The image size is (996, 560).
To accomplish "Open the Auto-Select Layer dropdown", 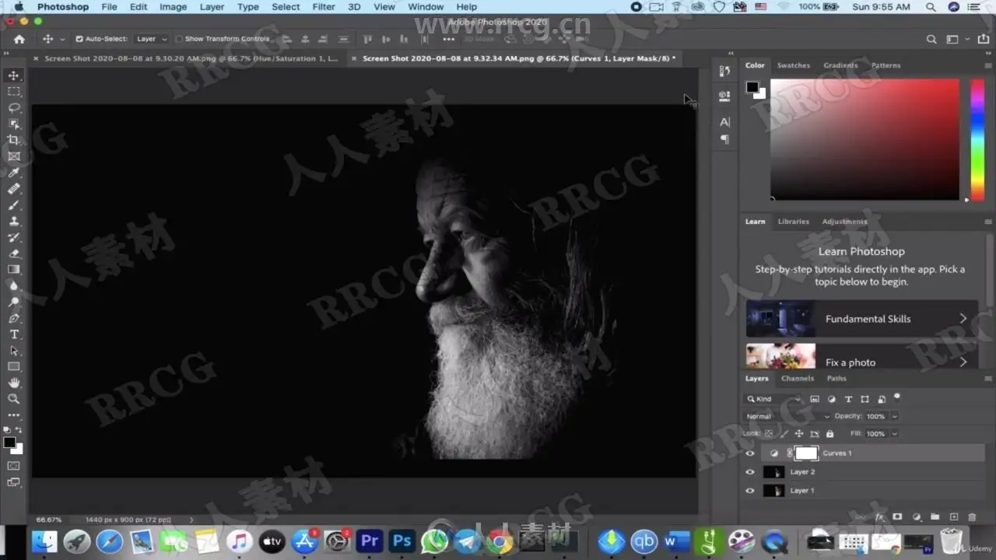I will coord(151,39).
